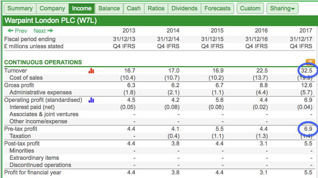The image size is (318, 178).
Task: Click Profit for financial year label
Action: pyautogui.click(x=33, y=172)
